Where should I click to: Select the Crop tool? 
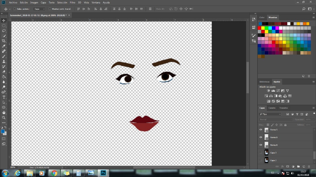point(4,41)
